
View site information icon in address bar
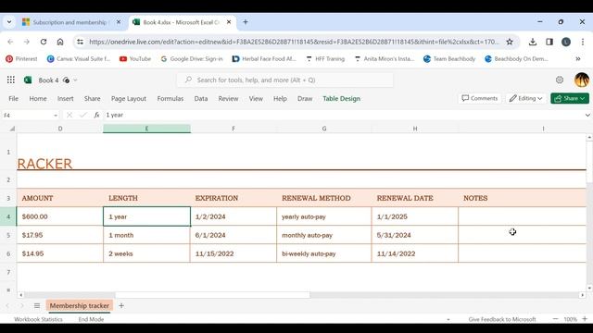80,42
